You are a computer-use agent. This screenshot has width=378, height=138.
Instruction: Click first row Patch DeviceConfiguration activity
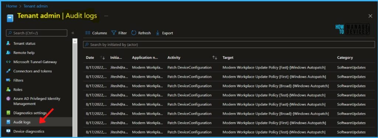click(189, 68)
